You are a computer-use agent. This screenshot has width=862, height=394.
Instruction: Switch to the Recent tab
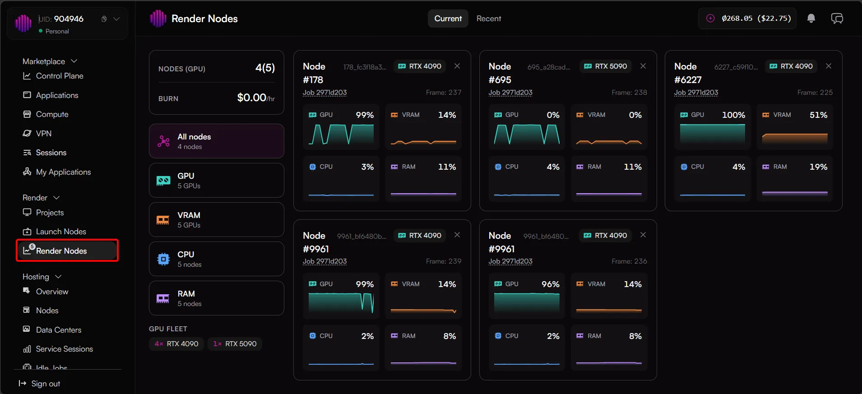[x=489, y=19]
